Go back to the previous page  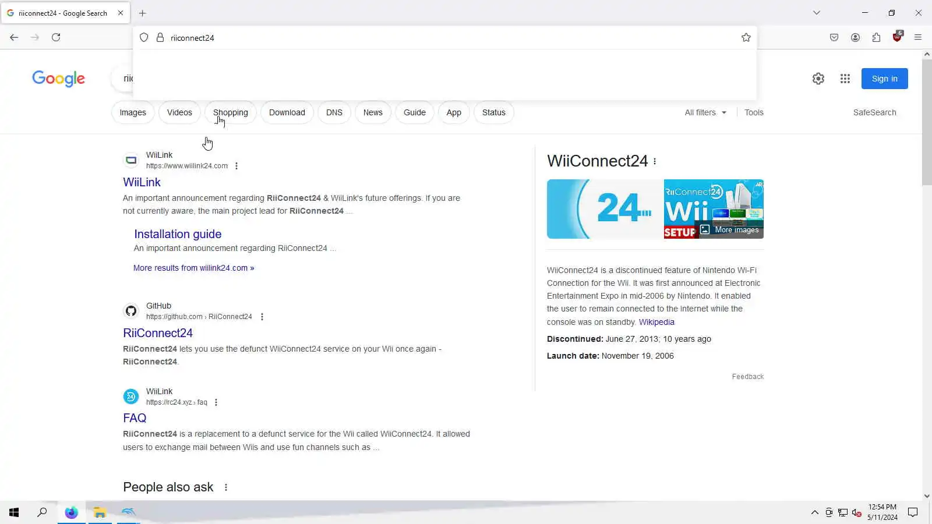tap(14, 37)
